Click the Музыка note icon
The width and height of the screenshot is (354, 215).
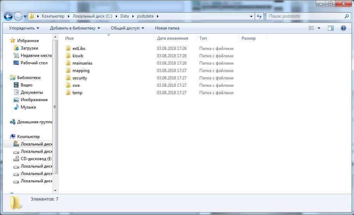click(x=16, y=107)
